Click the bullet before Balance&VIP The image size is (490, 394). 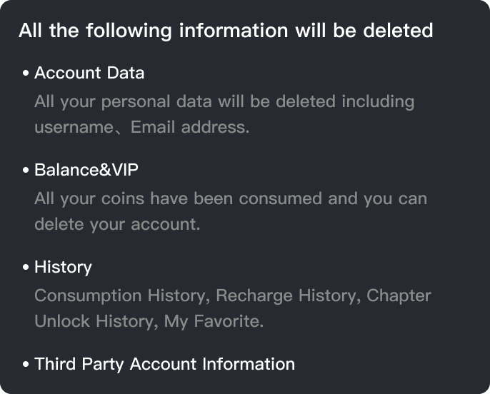pos(26,171)
